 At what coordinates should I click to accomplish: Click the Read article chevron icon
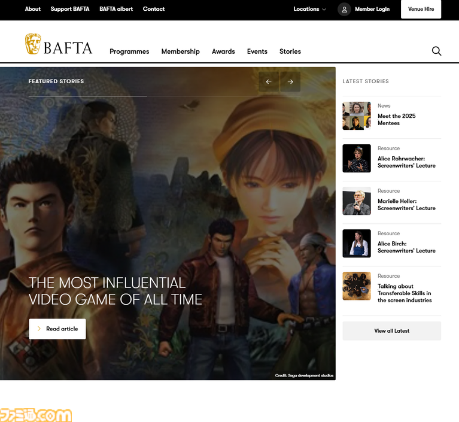click(39, 329)
